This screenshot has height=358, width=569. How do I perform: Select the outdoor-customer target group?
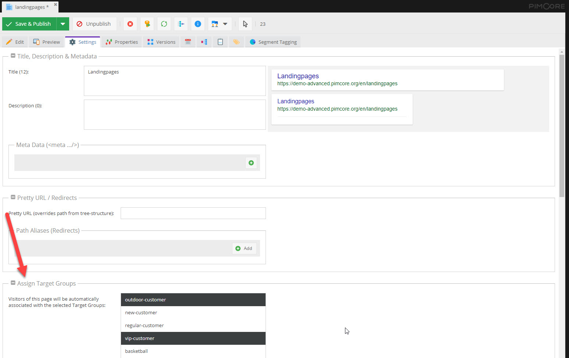tap(193, 300)
